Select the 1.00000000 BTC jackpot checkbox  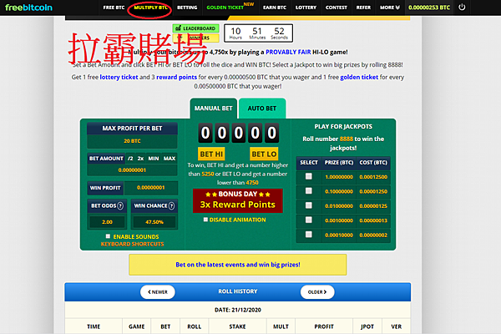309,176
